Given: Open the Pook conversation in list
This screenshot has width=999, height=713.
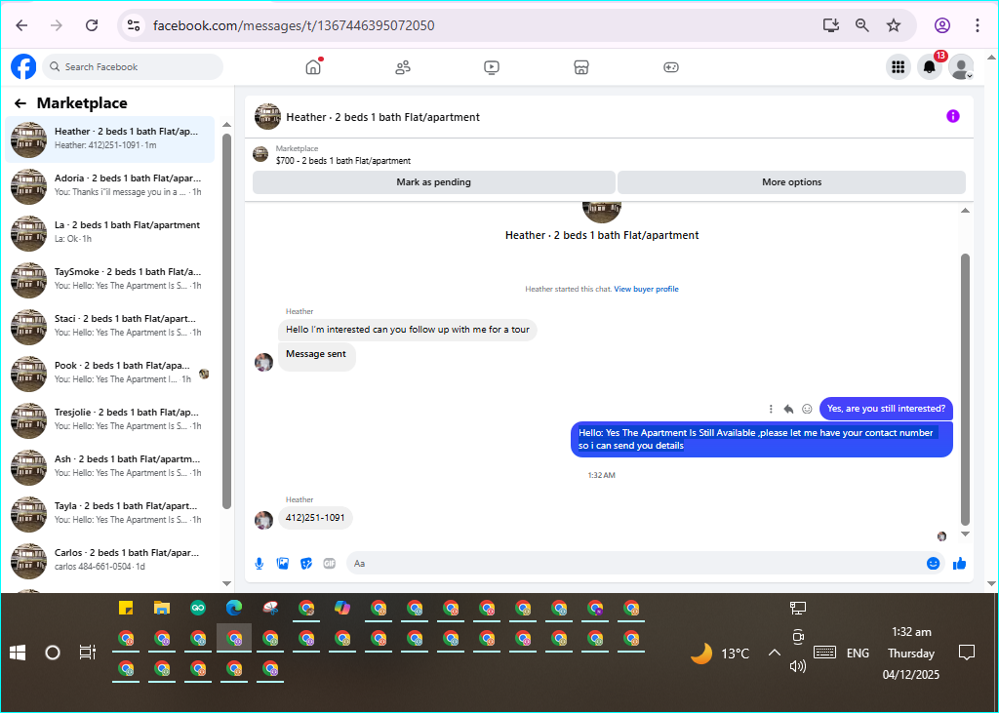Looking at the screenshot, I should 109,374.
